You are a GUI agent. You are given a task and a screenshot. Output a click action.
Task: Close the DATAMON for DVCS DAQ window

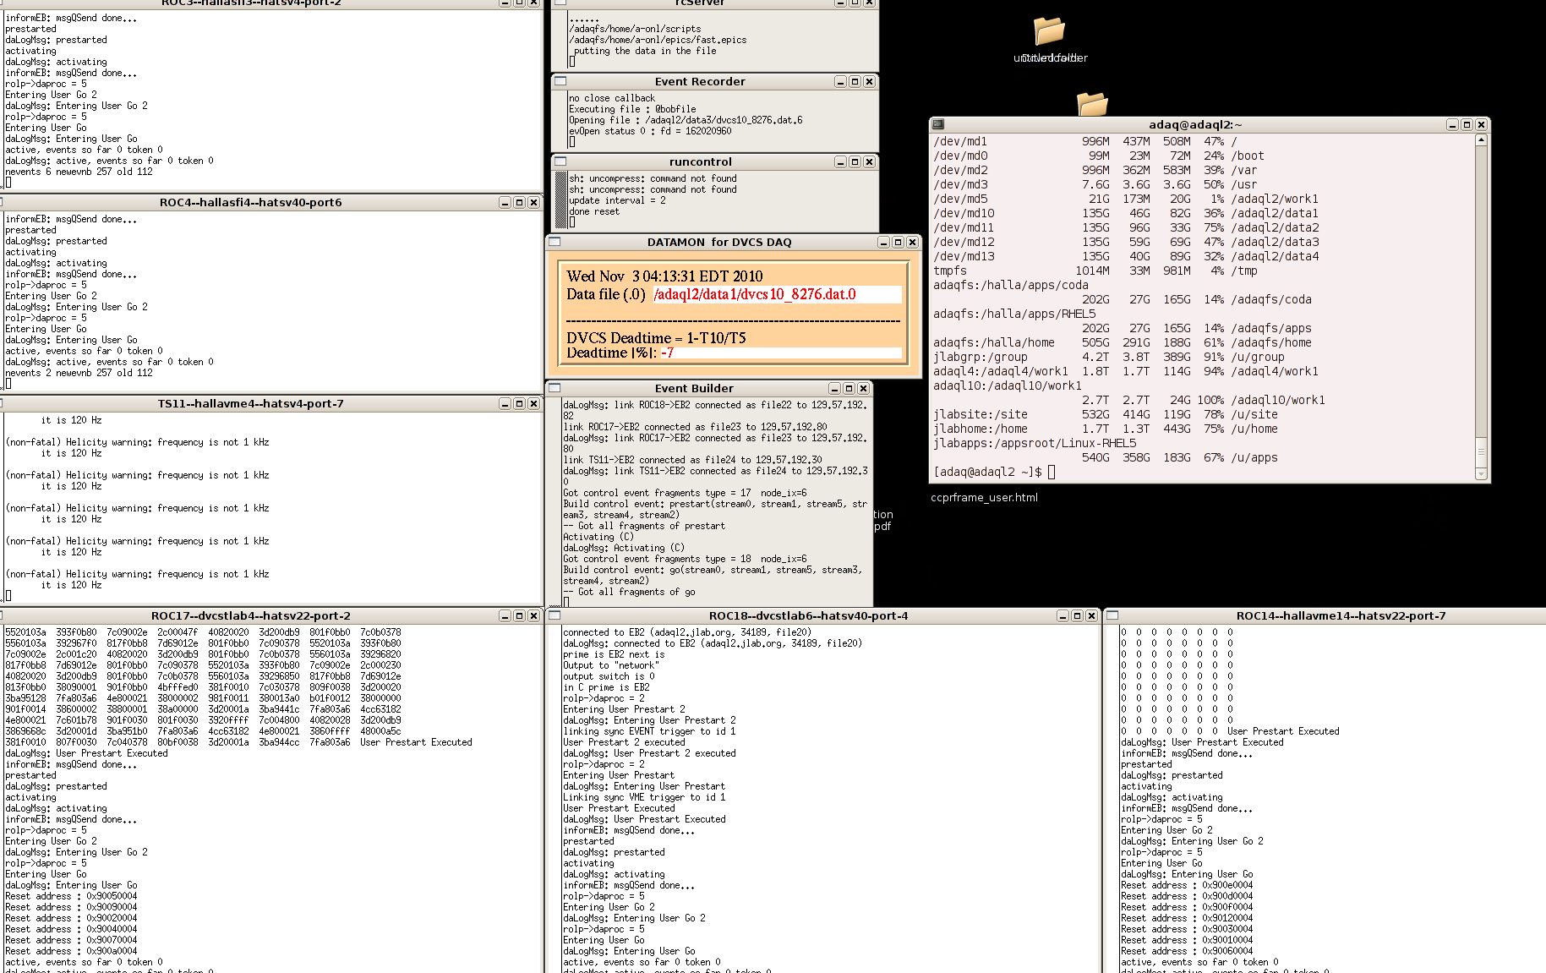912,242
